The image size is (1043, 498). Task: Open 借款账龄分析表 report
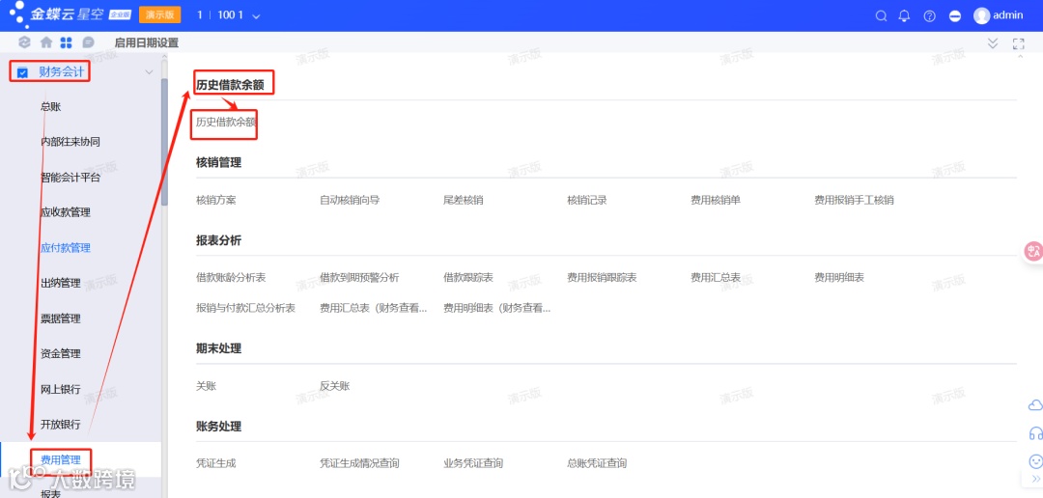point(230,277)
